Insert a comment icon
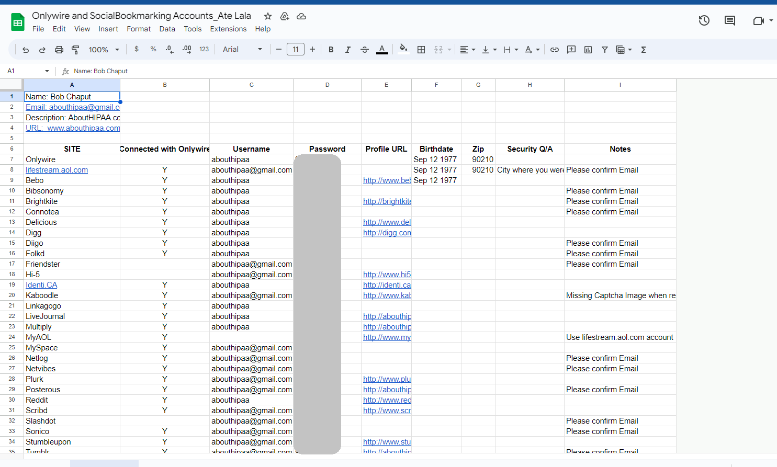 571,50
